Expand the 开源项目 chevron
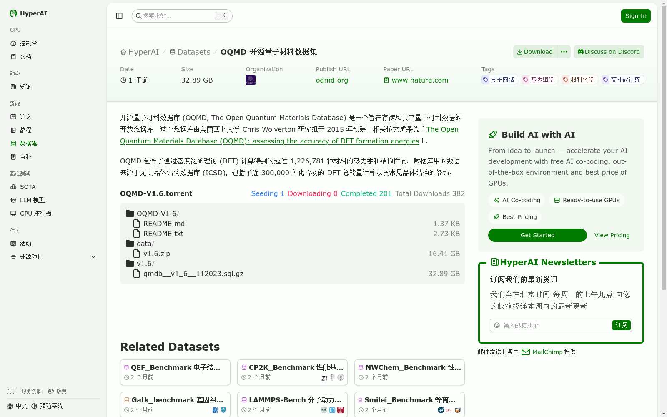 pos(93,257)
